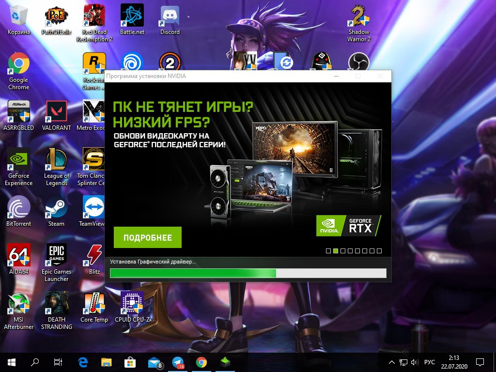The width and height of the screenshot is (496, 372).
Task: Jump to the last slide indicator square
Action: pos(379,251)
